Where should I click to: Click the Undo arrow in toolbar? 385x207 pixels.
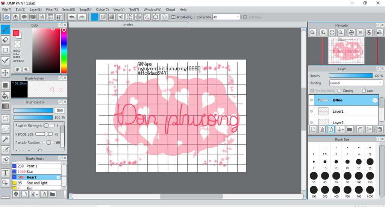coord(72,17)
